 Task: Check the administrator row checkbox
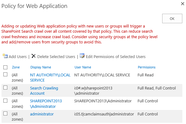point(5,114)
